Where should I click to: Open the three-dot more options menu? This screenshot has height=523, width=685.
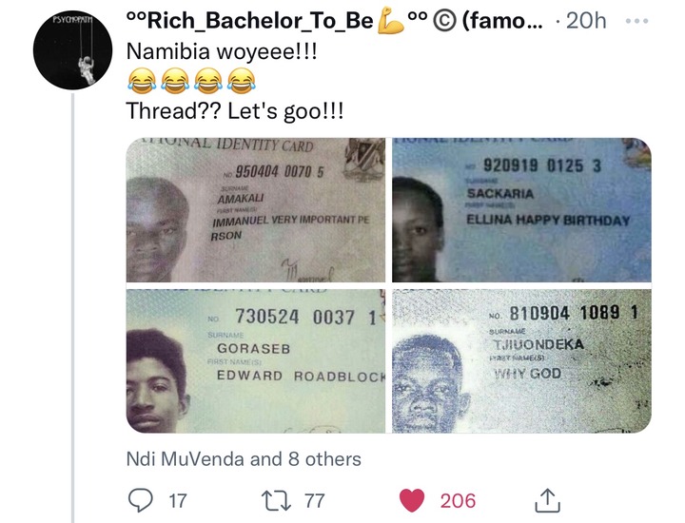(636, 21)
